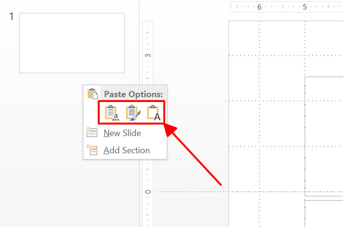This screenshot has height=227, width=343.
Task: Click the slide number 1 label
Action: 11,17
